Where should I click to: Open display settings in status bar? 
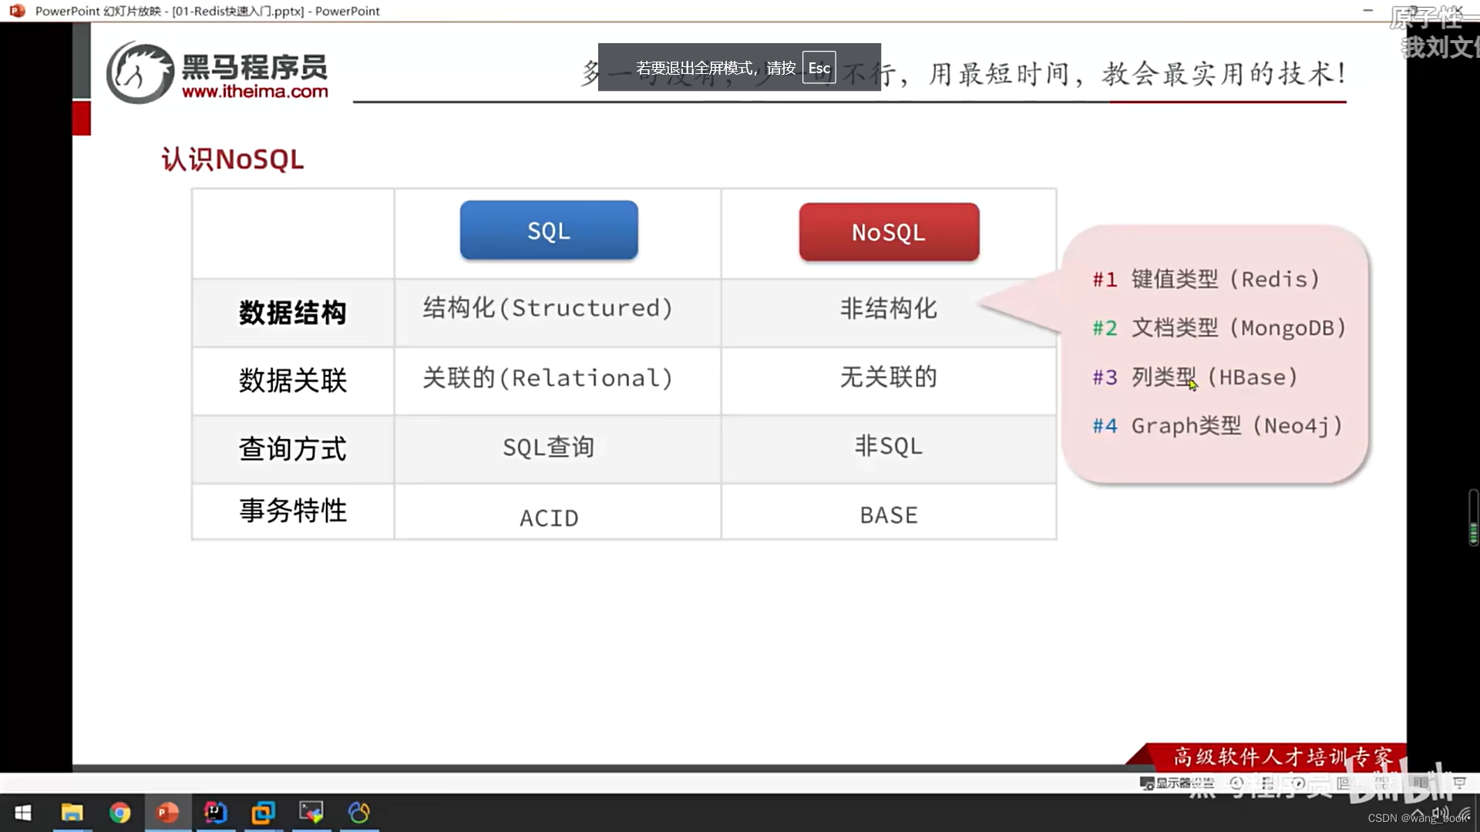(1176, 783)
